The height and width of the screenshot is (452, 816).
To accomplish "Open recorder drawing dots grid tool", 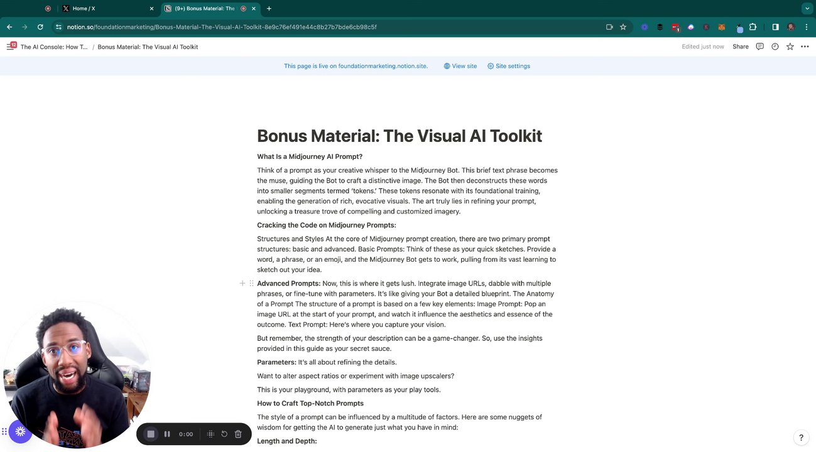I will point(210,434).
